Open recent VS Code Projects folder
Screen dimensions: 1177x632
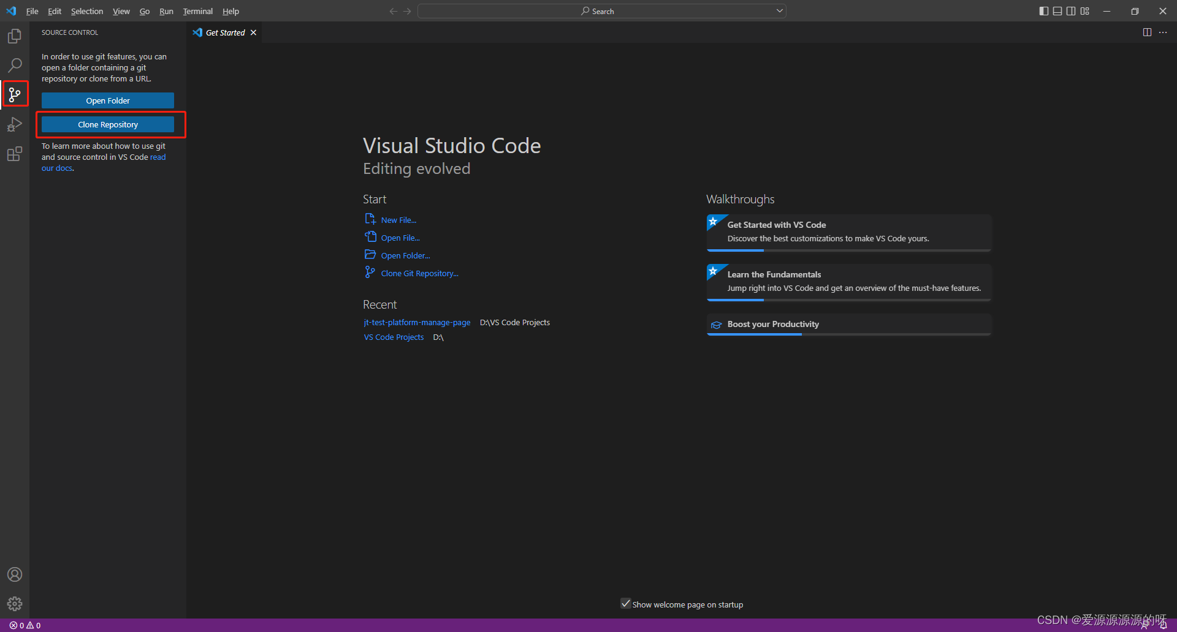[x=394, y=337]
